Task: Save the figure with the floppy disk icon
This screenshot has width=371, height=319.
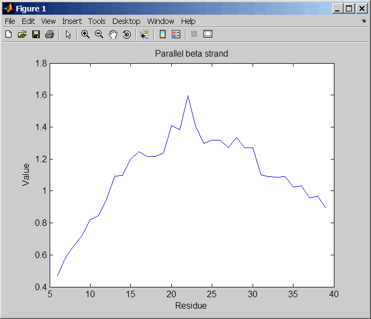Action: 36,34
